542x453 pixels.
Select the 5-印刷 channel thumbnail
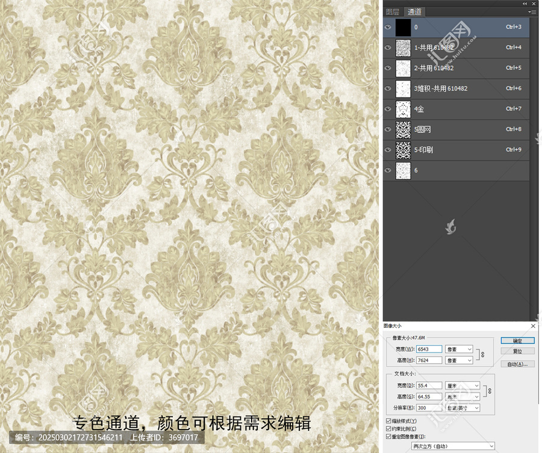tap(403, 150)
